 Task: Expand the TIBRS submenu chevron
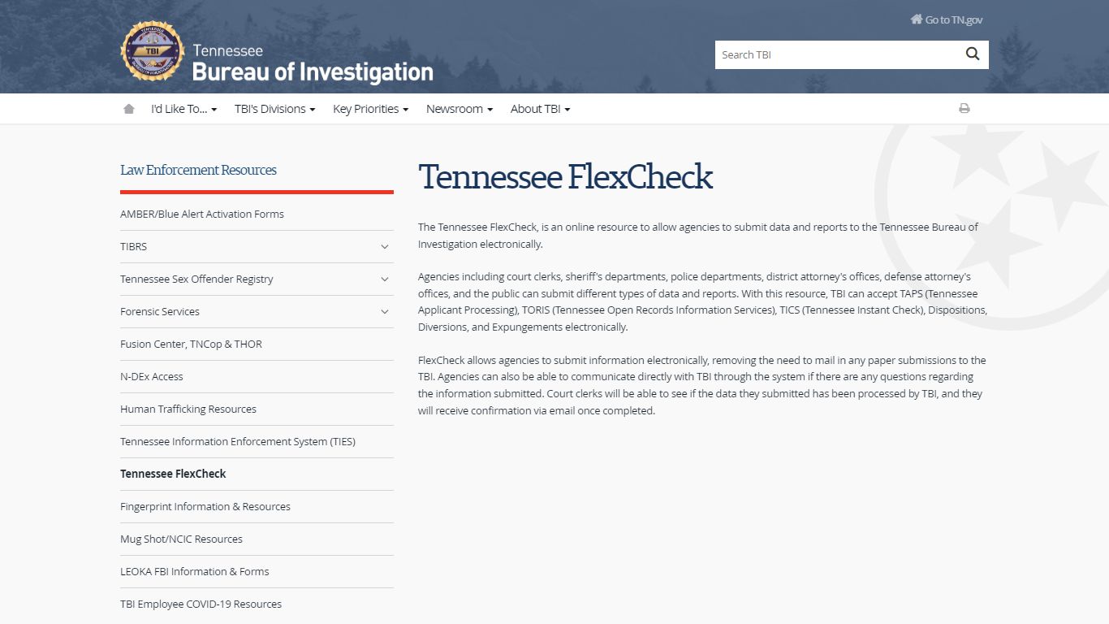pos(385,247)
